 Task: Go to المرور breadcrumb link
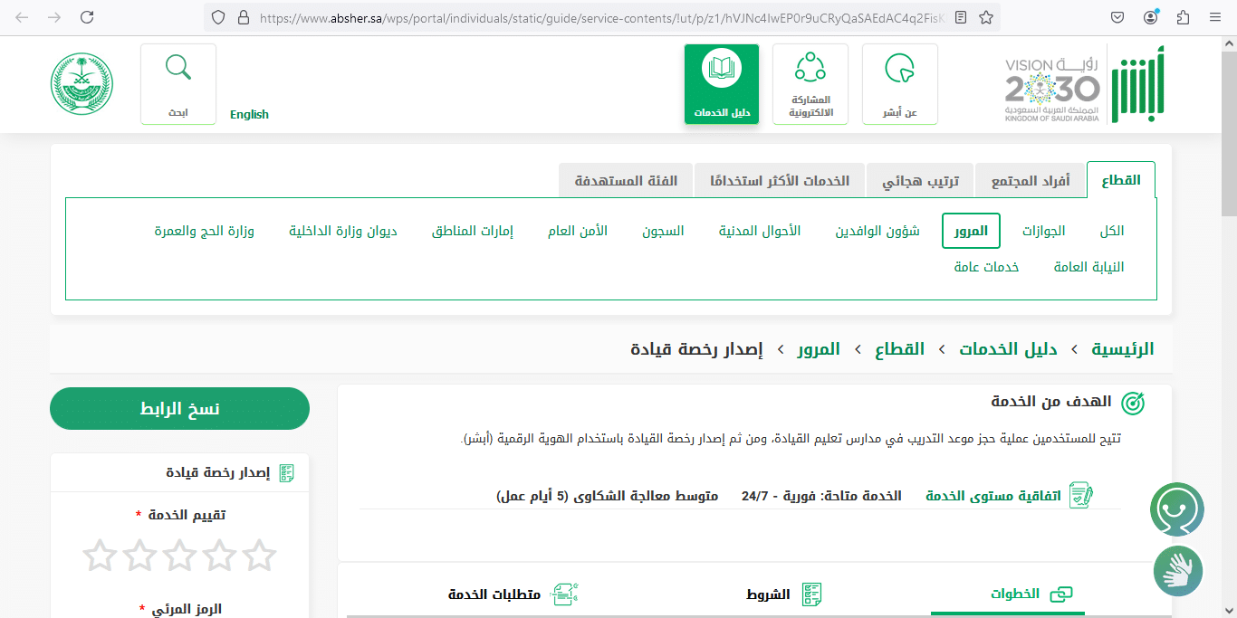(x=819, y=349)
